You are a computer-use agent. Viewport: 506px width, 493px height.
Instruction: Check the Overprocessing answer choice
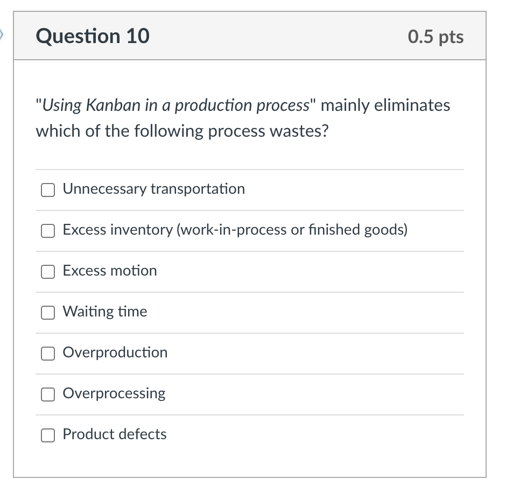coord(47,394)
